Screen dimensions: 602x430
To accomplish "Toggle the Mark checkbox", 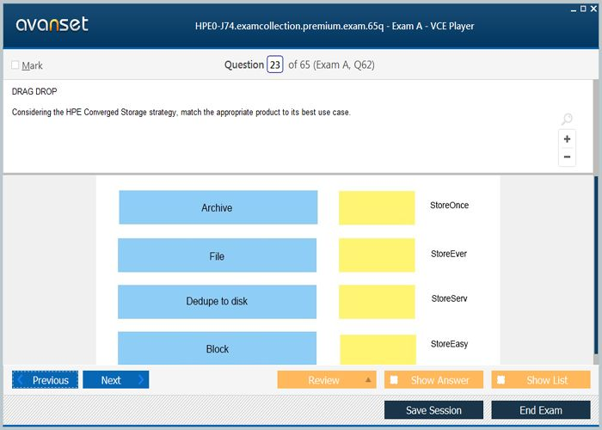I will pos(15,65).
